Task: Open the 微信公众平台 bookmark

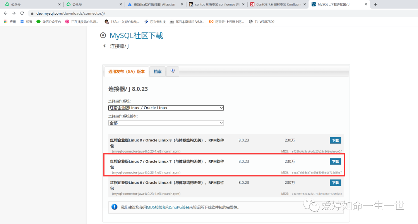Action: (49, 22)
